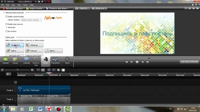Check the Mix to Mono option
This screenshot has height=112, width=200.
click(6, 31)
